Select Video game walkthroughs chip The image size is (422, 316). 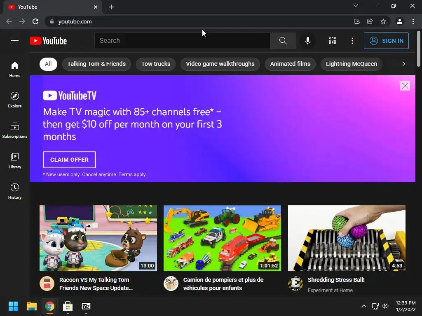[220, 64]
